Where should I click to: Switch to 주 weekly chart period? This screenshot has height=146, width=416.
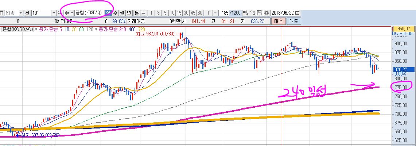click(115, 13)
